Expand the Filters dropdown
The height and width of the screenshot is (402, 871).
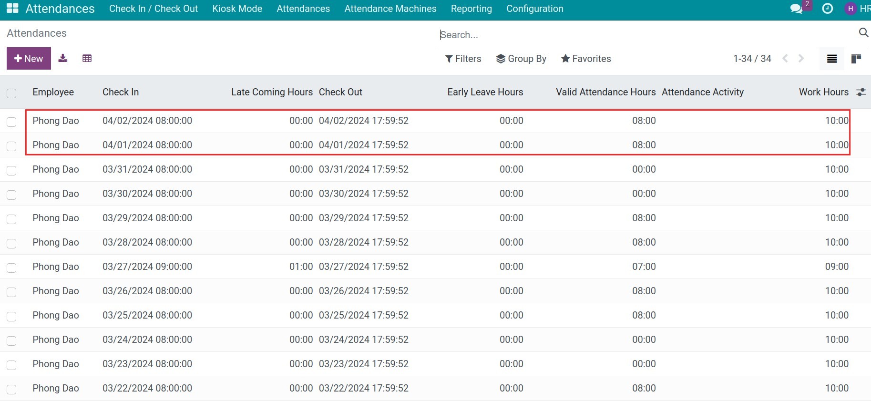(x=463, y=59)
